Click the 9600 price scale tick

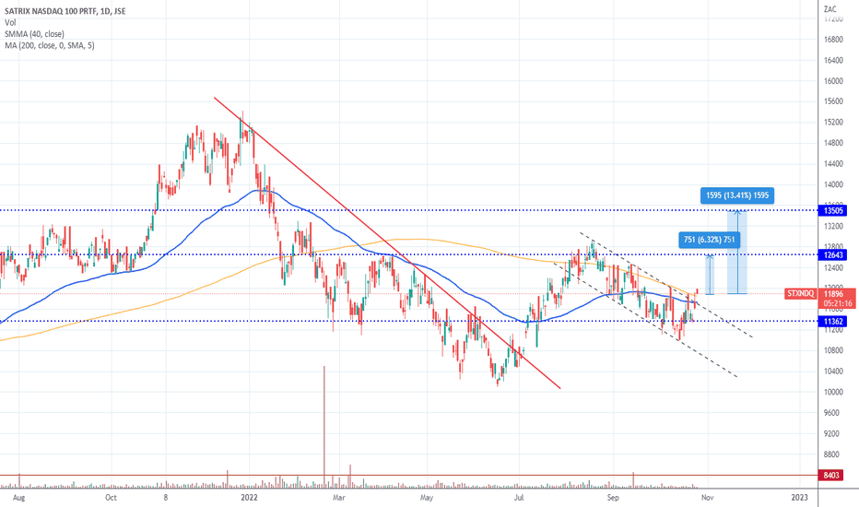coord(831,413)
